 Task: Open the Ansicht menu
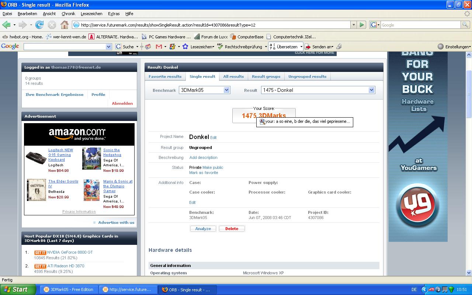click(49, 14)
